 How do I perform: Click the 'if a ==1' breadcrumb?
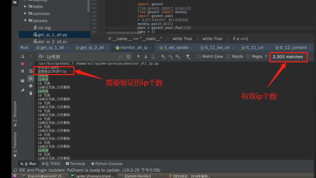pos(241,39)
